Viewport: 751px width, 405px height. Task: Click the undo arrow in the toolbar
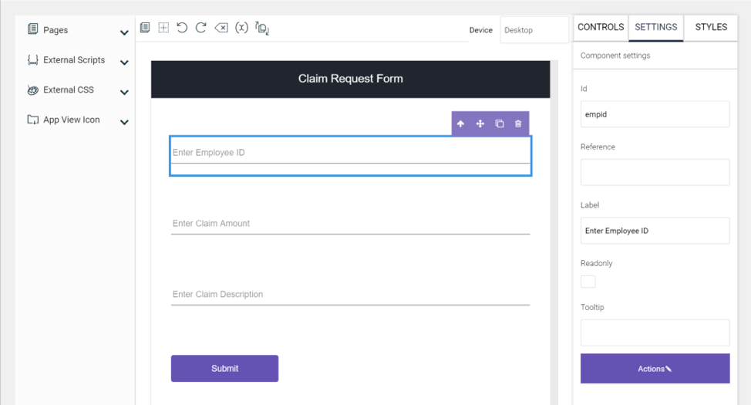click(x=182, y=28)
